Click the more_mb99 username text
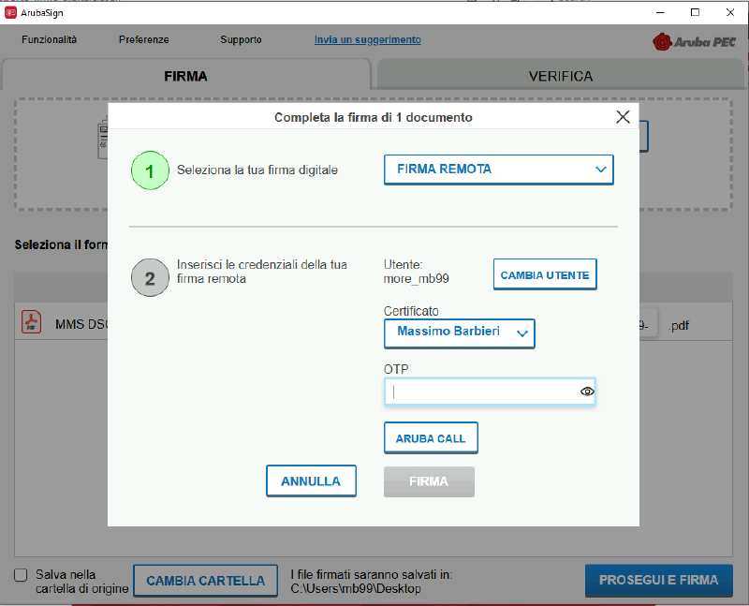Screen dimensions: 749x606 pyautogui.click(x=416, y=278)
